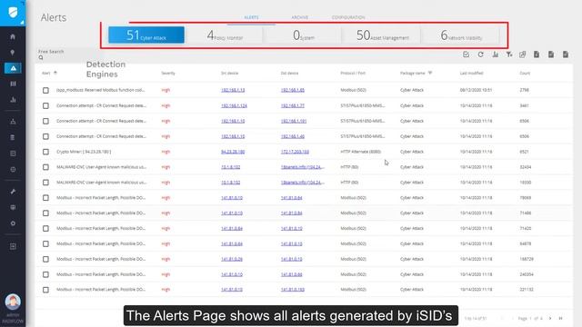Open source device link 192.168.1.124
This screenshot has height=327, width=582.
tap(234, 105)
